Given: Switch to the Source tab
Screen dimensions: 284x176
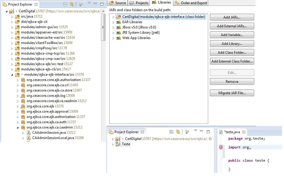Looking at the screenshot, I should [118, 3].
